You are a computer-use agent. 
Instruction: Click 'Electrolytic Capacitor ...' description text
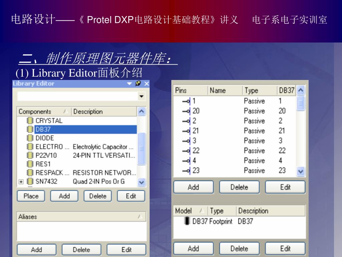click(x=103, y=147)
